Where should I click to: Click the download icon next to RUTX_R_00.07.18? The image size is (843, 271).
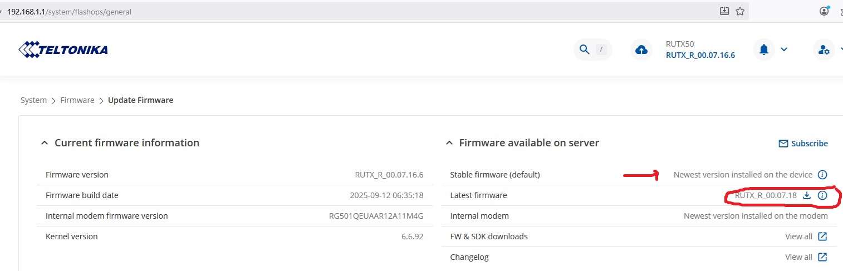point(807,195)
